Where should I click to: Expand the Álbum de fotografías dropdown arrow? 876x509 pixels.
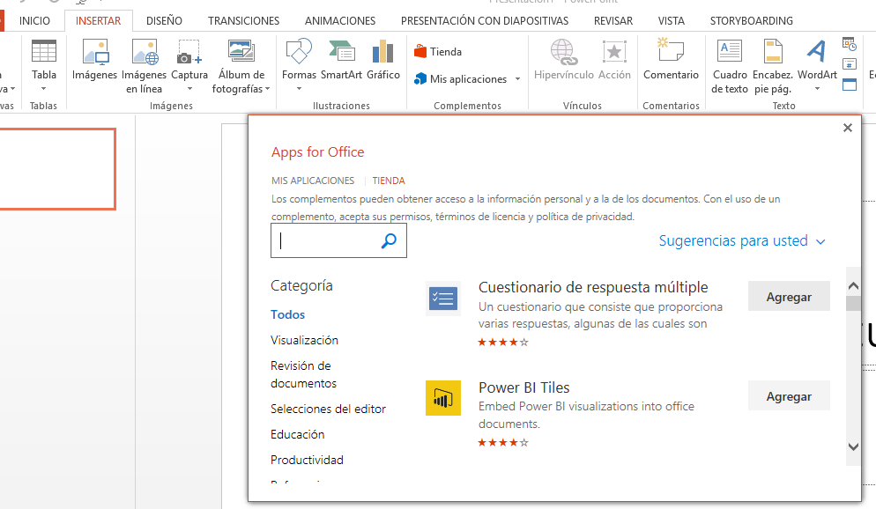point(268,89)
